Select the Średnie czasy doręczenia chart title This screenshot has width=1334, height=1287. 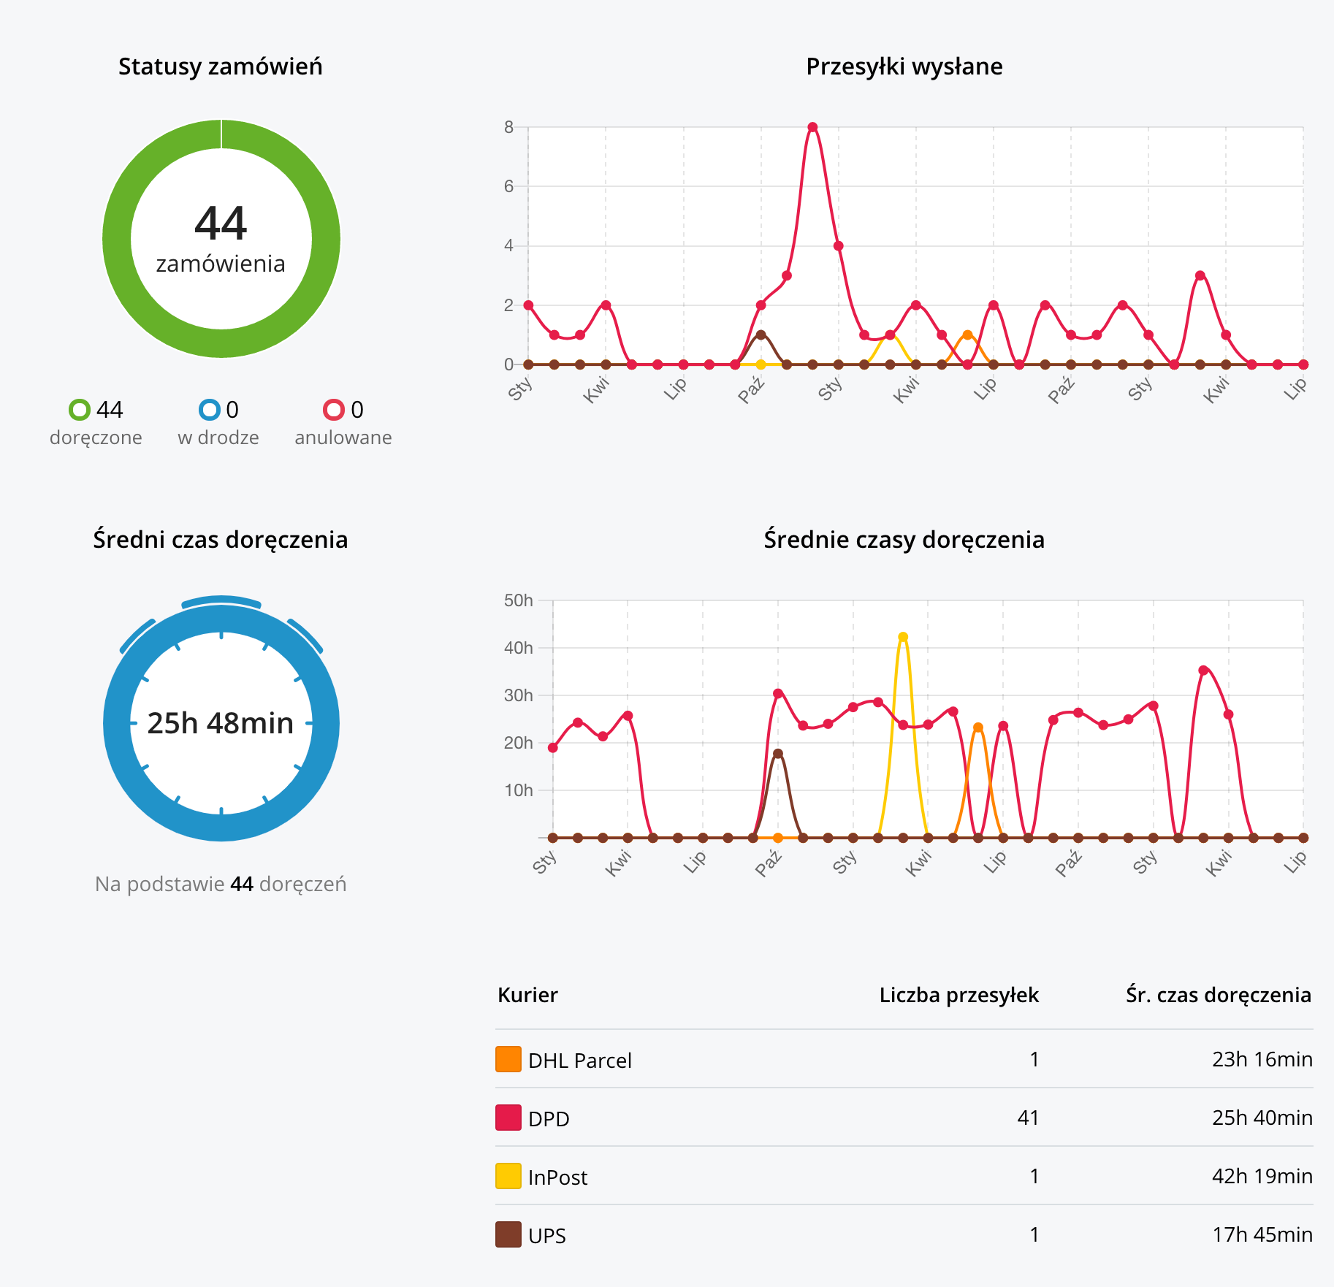904,540
